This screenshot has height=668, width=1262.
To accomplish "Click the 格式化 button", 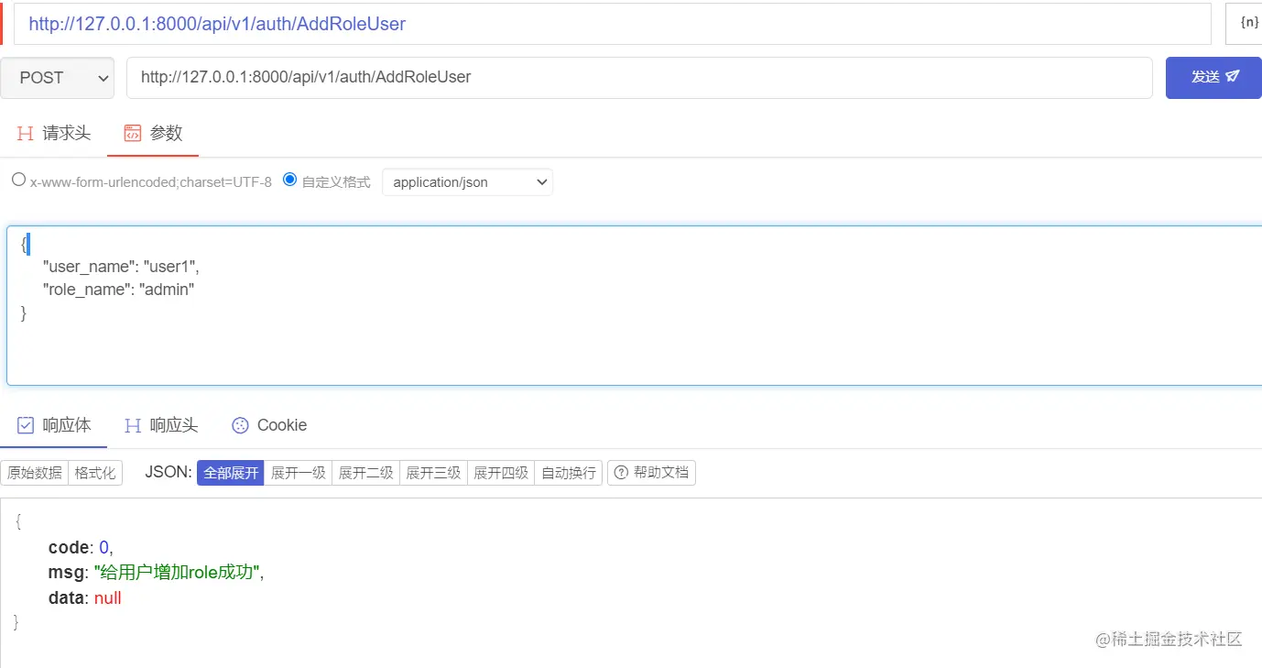I will (x=95, y=473).
